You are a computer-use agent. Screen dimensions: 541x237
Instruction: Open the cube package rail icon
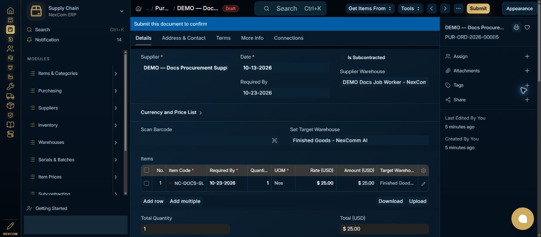[10, 105]
